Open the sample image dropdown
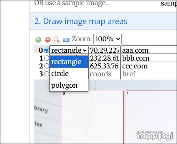The width and height of the screenshot is (177, 144). point(168,4)
